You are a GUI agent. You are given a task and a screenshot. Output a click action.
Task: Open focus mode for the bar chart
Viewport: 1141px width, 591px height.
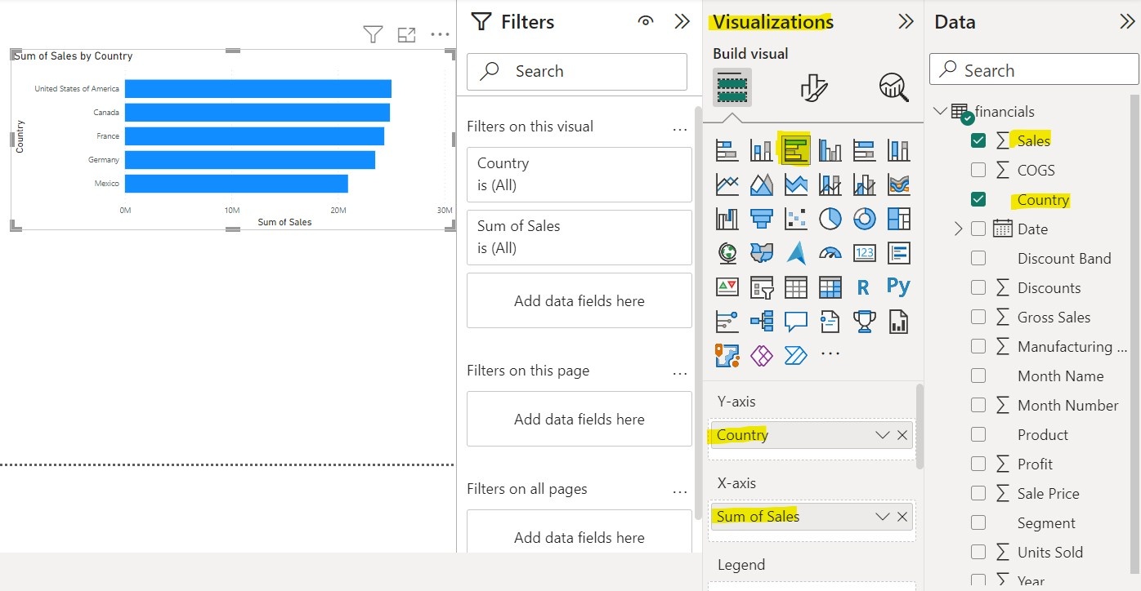pos(406,34)
